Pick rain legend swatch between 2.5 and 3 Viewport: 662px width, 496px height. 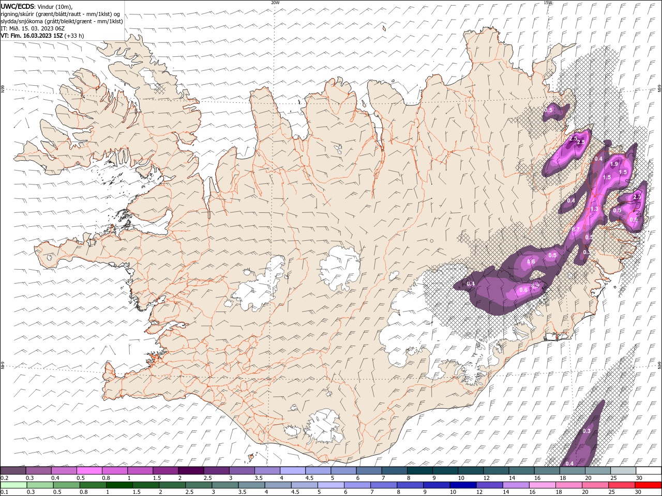tap(198, 485)
